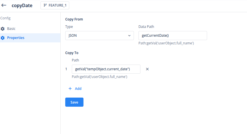Image resolution: width=247 pixels, height=134 pixels.
Task: Click the copyDate title text
Action: tap(22, 5)
